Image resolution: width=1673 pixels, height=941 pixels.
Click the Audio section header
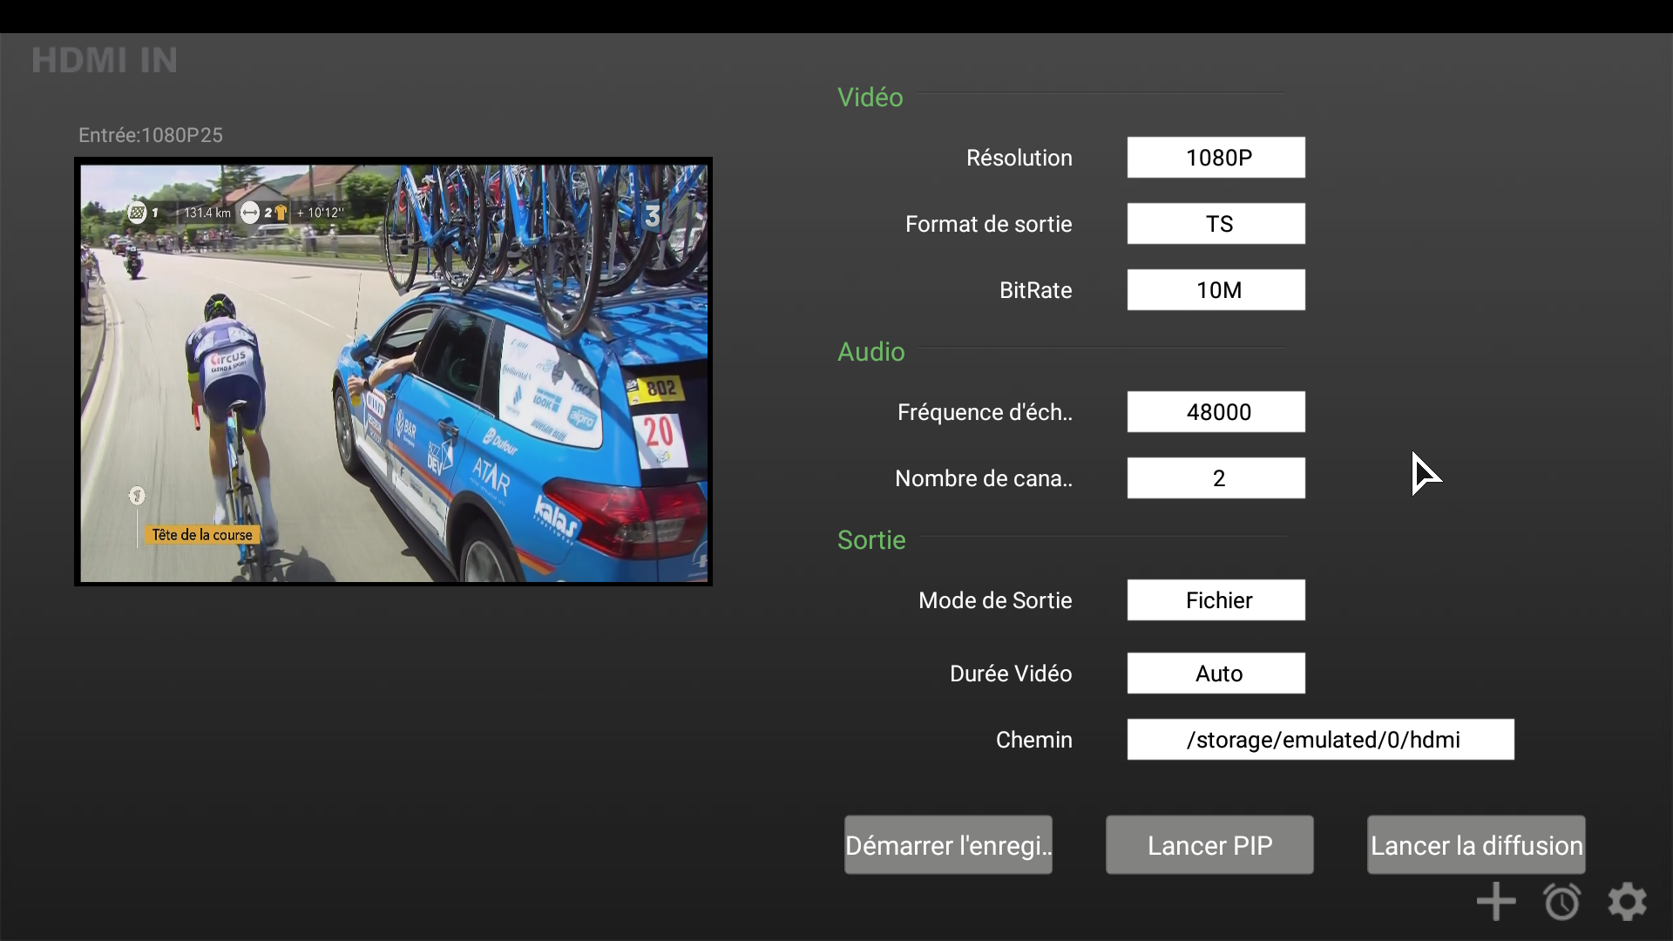coord(870,352)
